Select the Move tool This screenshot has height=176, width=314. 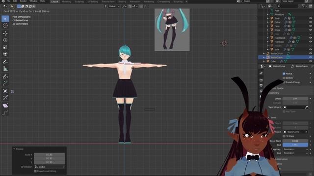click(5, 33)
